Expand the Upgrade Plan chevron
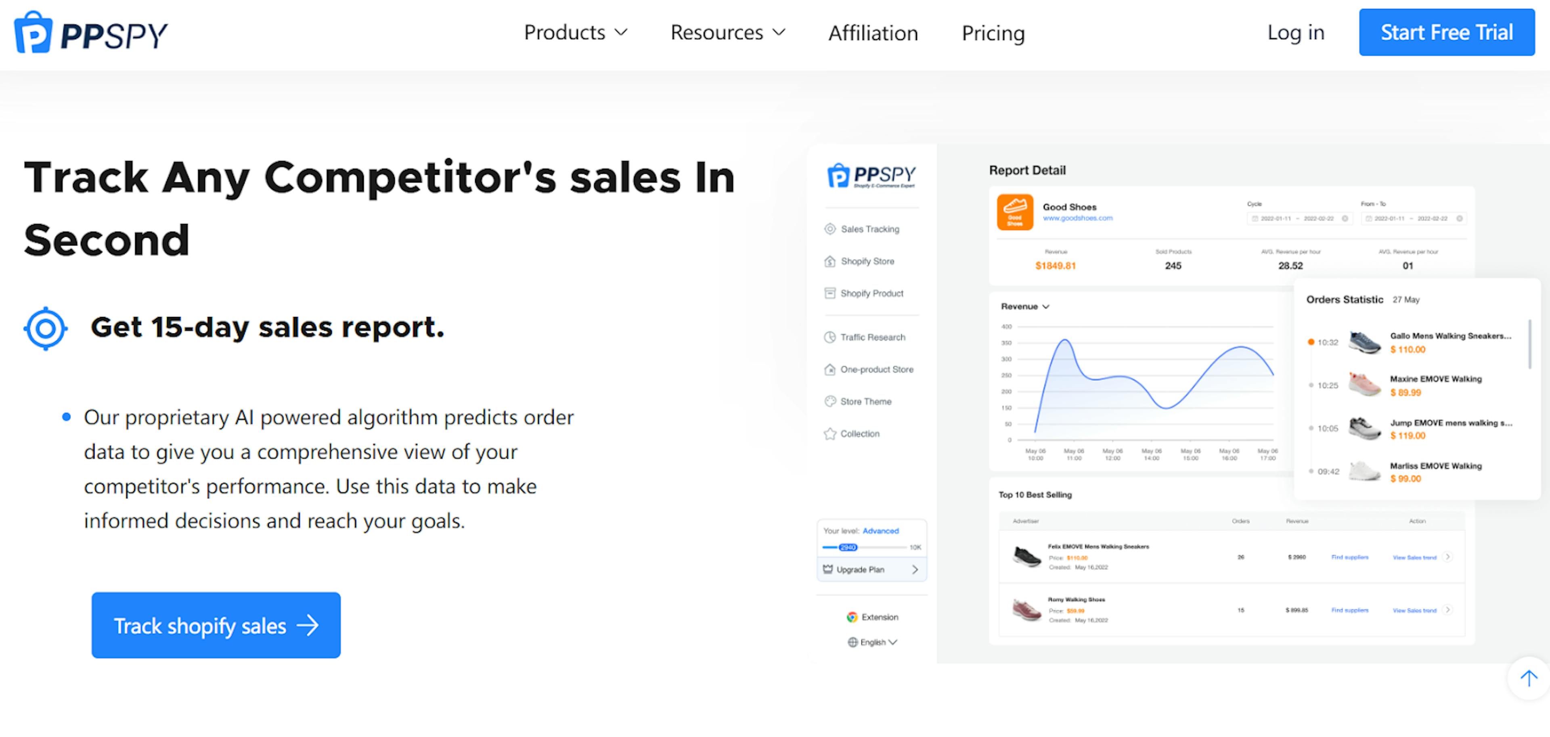The width and height of the screenshot is (1550, 737). [915, 569]
